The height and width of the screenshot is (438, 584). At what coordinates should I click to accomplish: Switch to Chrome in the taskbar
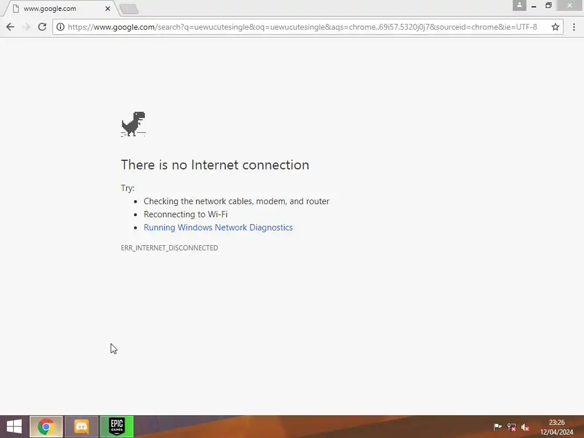[46, 427]
